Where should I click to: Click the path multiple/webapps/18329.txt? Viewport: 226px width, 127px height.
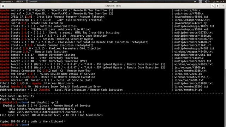point(194,26)
